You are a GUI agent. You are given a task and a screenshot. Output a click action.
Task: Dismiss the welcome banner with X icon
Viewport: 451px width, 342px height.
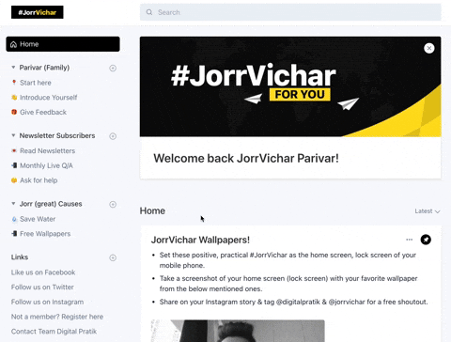point(429,48)
